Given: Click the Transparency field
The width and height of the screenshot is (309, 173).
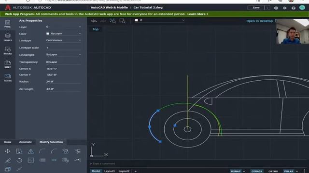Looking at the screenshot, I should click(63, 62).
